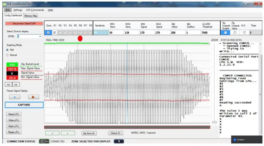Pause the signal display

[x=15, y=97]
